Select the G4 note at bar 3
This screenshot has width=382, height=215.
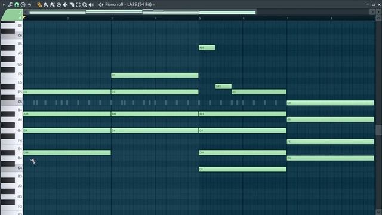tap(155, 130)
